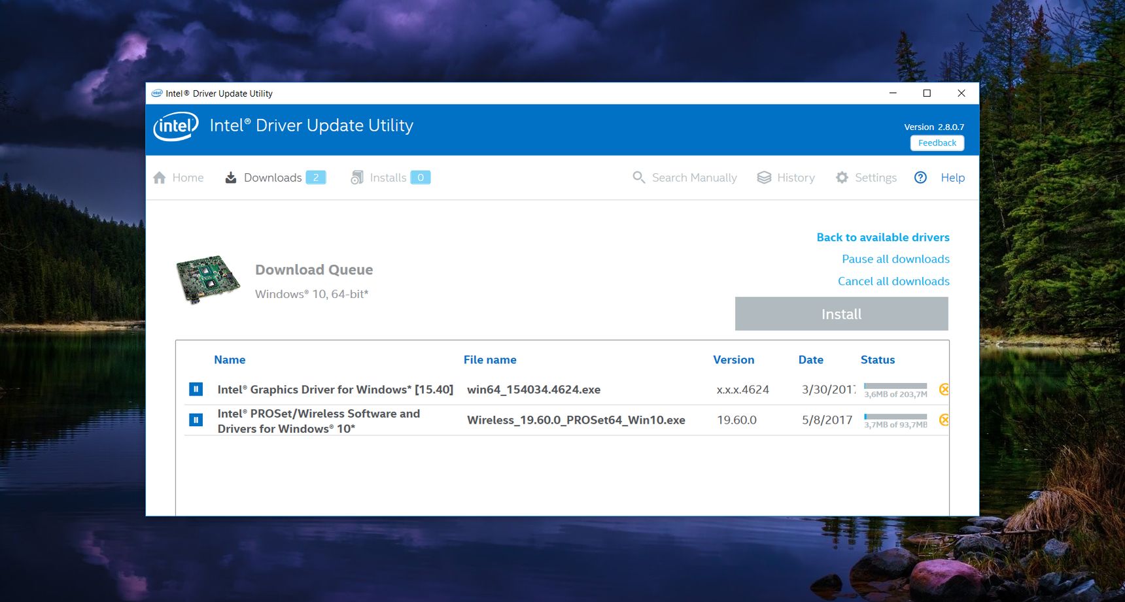Click the Settings gear icon
Image resolution: width=1125 pixels, height=602 pixels.
(x=842, y=178)
